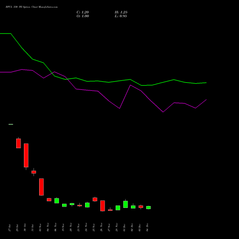The image size is (239, 239).
Task: Click the green candle above 24 Nov
Action: (x=87, y=205)
